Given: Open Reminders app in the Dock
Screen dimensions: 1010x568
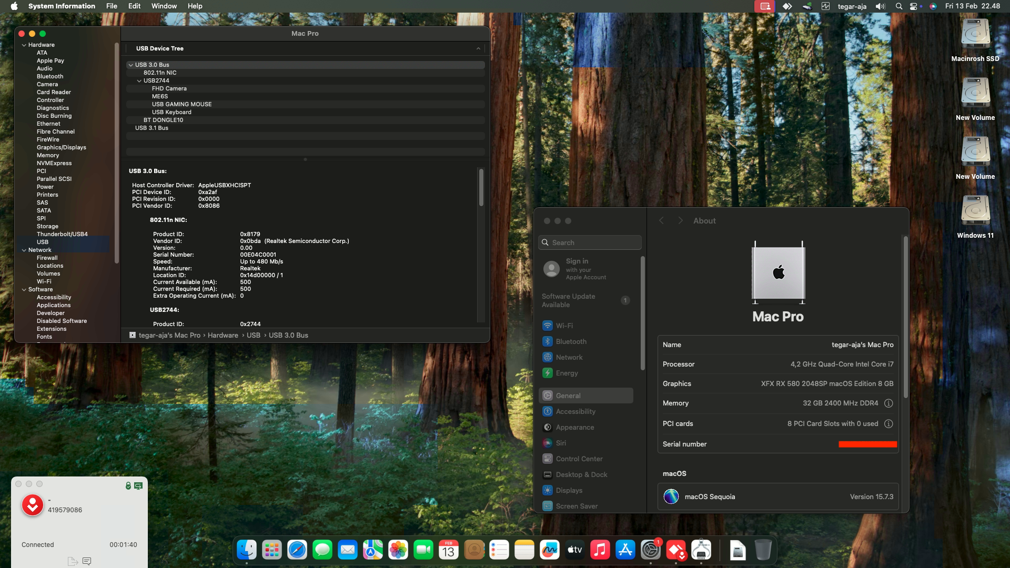Looking at the screenshot, I should 499,550.
